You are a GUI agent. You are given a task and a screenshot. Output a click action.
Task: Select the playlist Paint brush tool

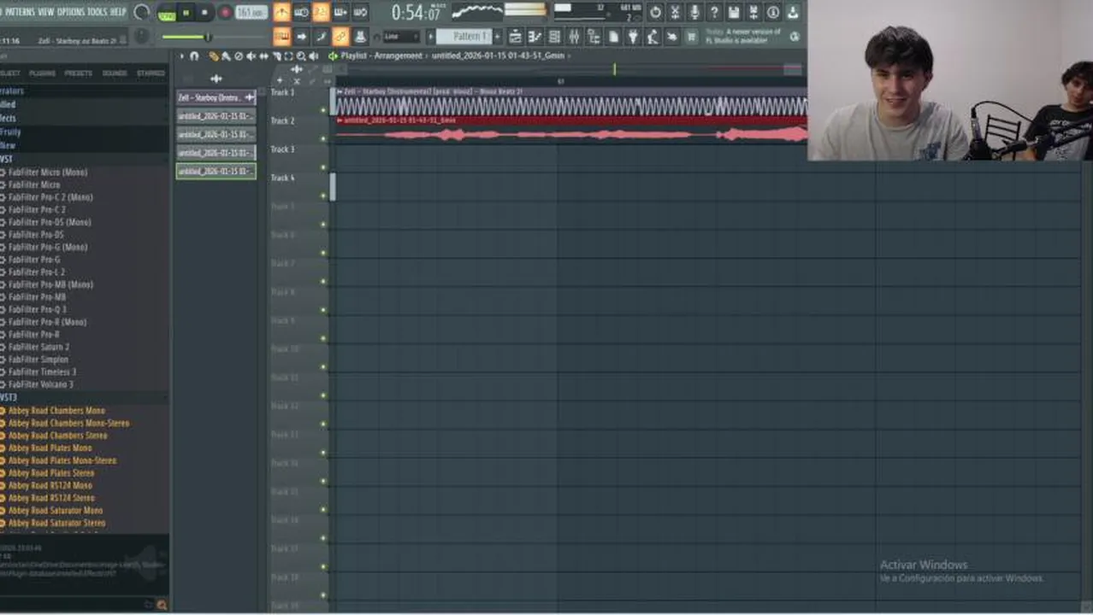point(226,56)
